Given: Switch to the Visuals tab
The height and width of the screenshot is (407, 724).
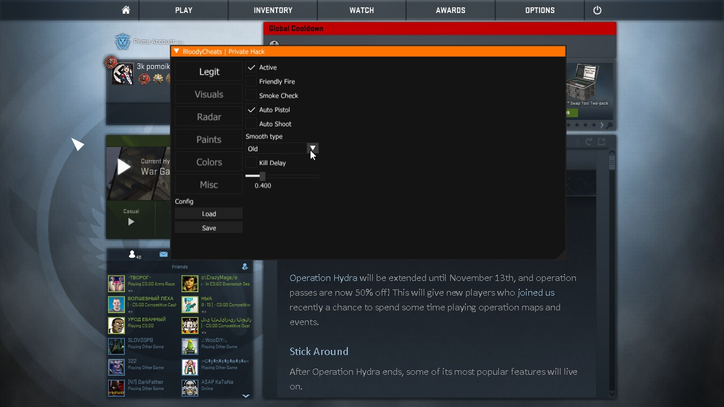Looking at the screenshot, I should pos(209,94).
